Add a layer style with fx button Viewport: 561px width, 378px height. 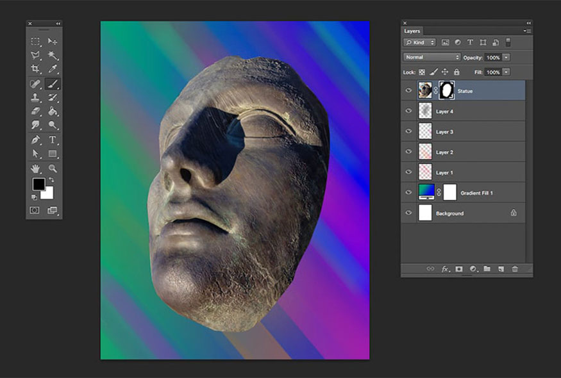click(445, 269)
